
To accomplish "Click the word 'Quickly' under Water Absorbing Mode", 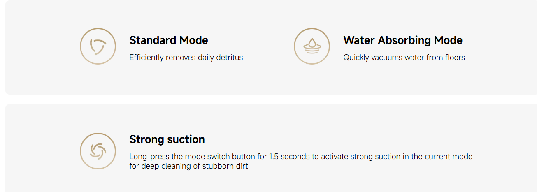I will tap(356, 58).
